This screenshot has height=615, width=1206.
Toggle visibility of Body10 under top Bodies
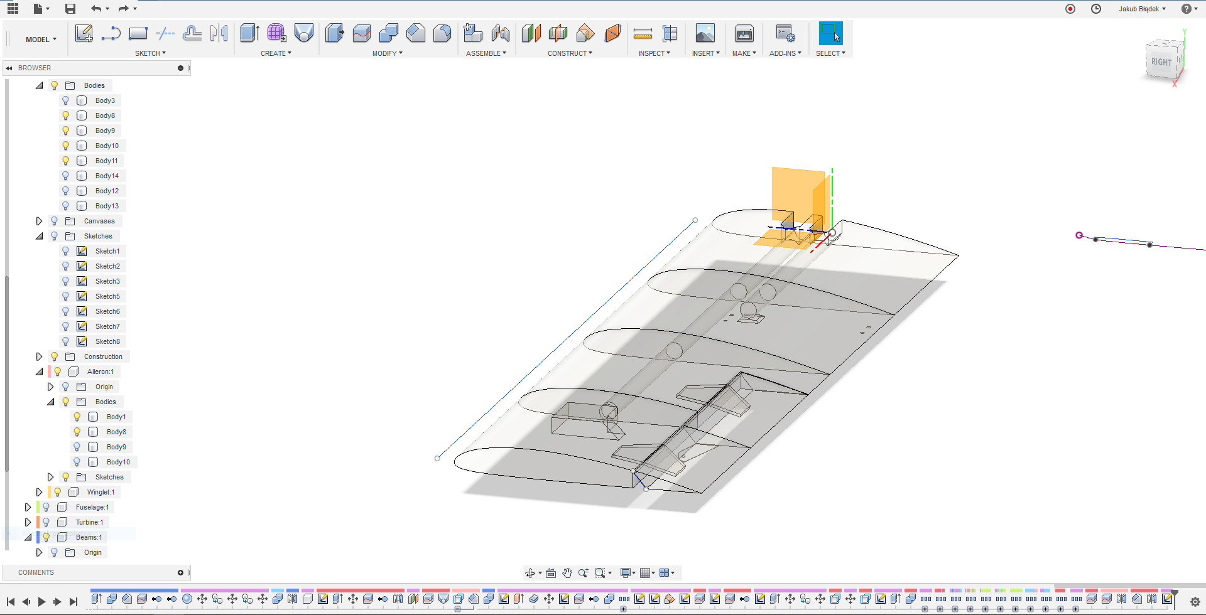[x=65, y=146]
